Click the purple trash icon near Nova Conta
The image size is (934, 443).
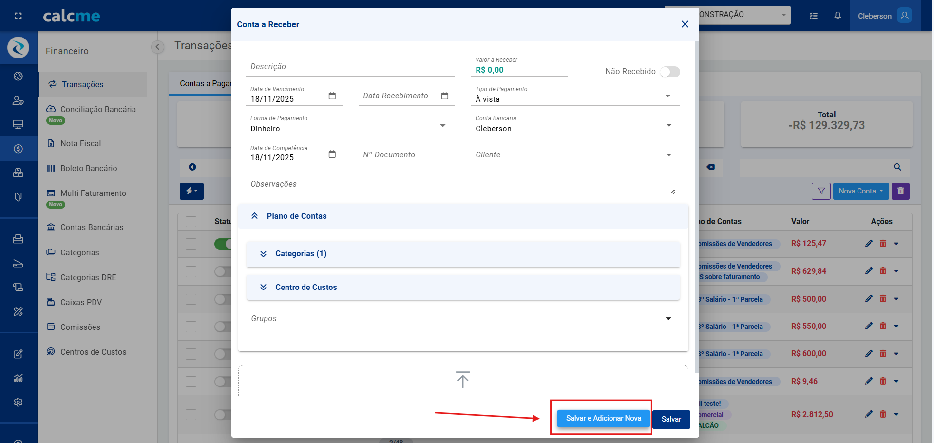pos(900,191)
